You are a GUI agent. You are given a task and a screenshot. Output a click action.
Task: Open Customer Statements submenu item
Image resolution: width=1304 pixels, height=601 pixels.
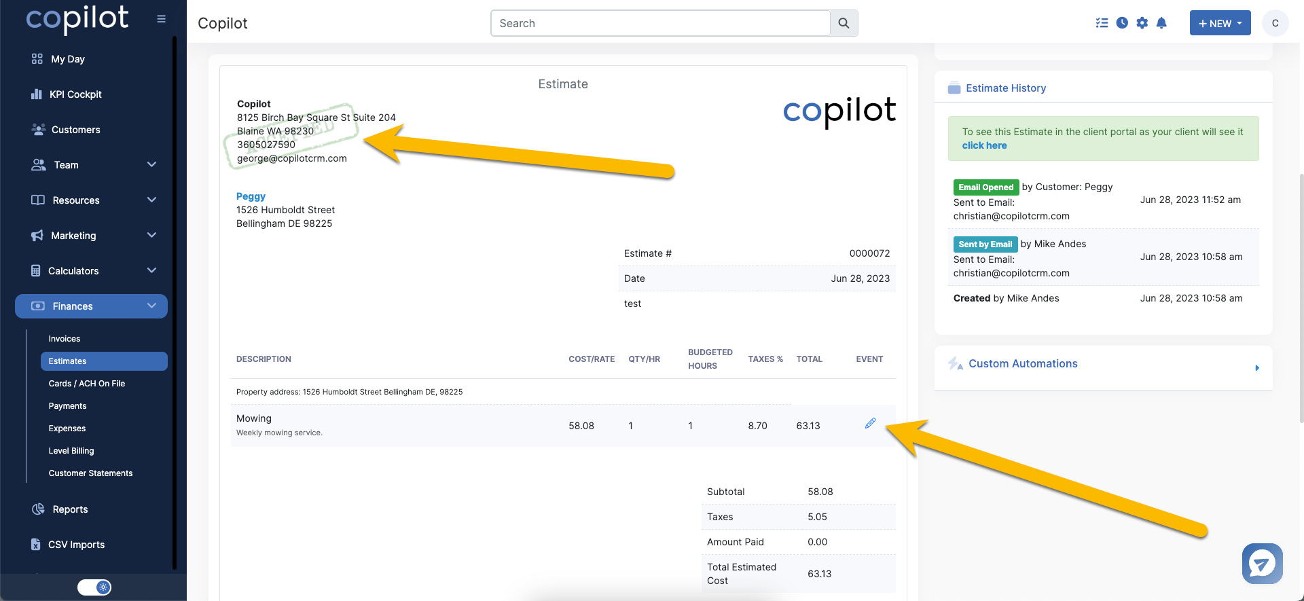[90, 473]
